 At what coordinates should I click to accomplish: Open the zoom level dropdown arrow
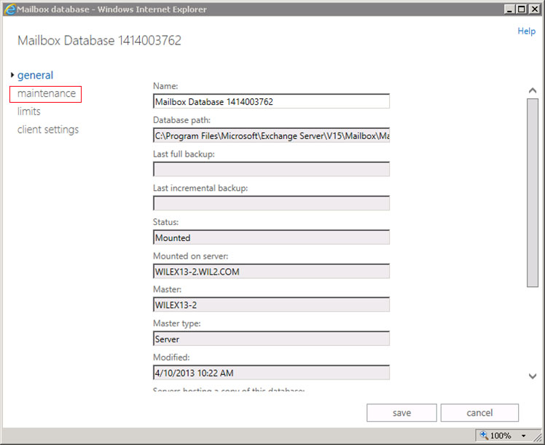[x=523, y=436]
